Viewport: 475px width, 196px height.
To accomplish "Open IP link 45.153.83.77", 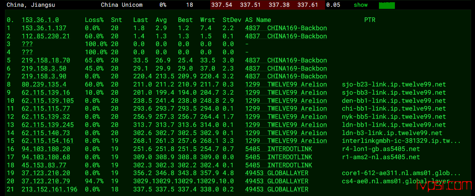I will (44, 165).
